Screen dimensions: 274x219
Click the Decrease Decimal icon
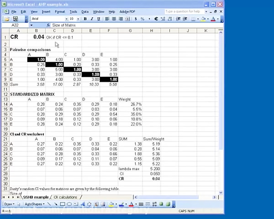tap(169, 19)
